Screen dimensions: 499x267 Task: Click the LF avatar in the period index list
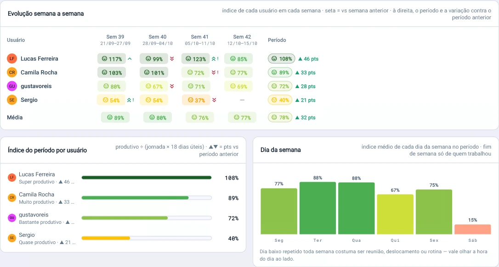point(12,178)
